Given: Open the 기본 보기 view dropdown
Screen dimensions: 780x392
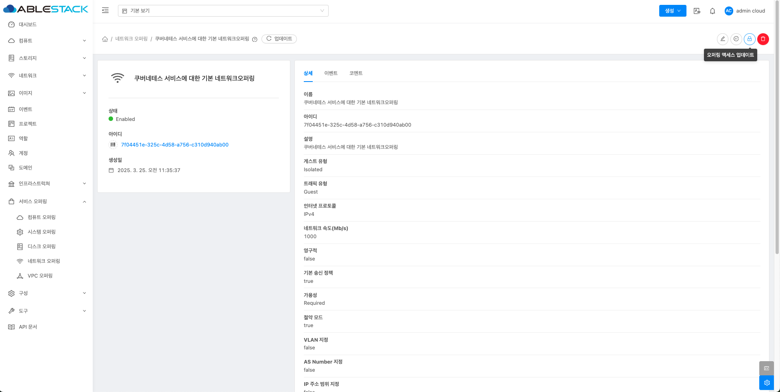Looking at the screenshot, I should click(223, 11).
